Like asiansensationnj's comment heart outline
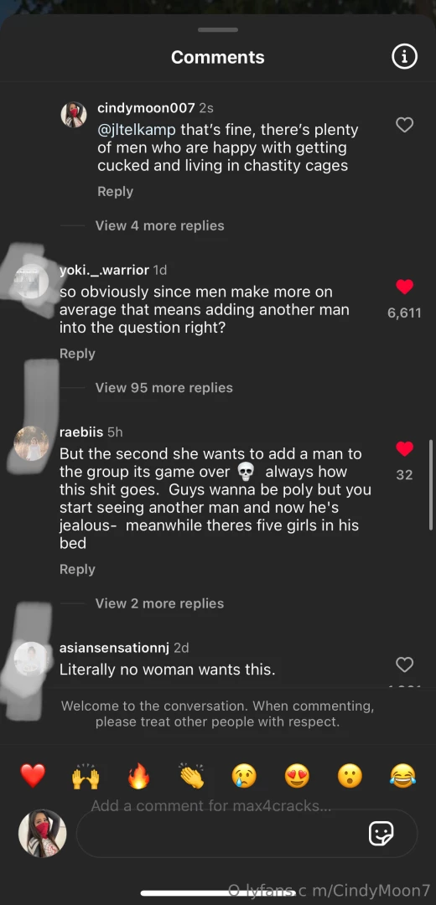The width and height of the screenshot is (436, 905). click(404, 665)
